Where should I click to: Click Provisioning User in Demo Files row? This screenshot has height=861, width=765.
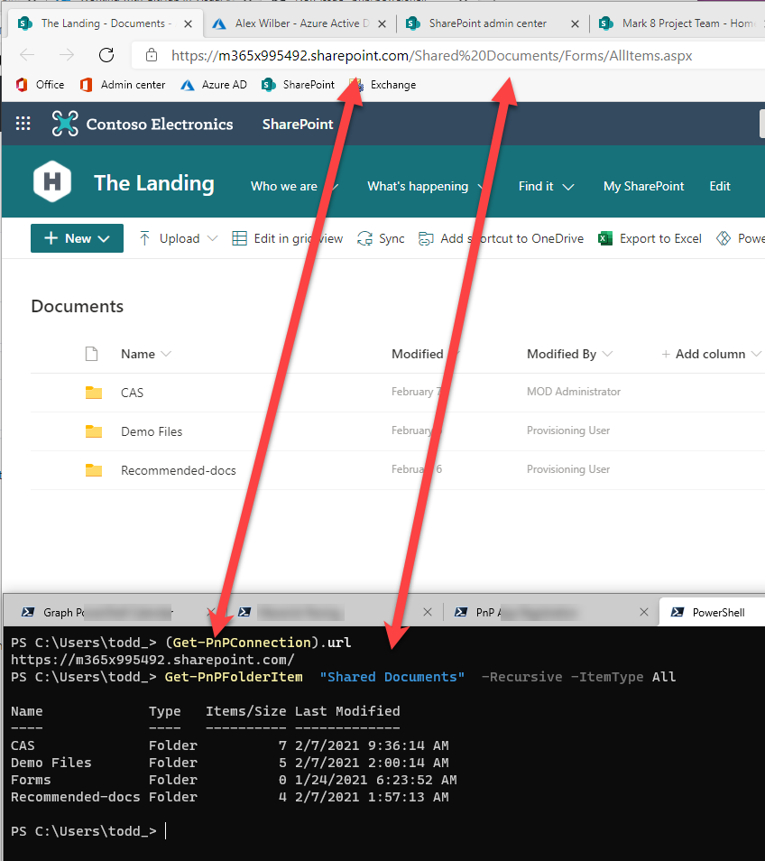pyautogui.click(x=568, y=430)
